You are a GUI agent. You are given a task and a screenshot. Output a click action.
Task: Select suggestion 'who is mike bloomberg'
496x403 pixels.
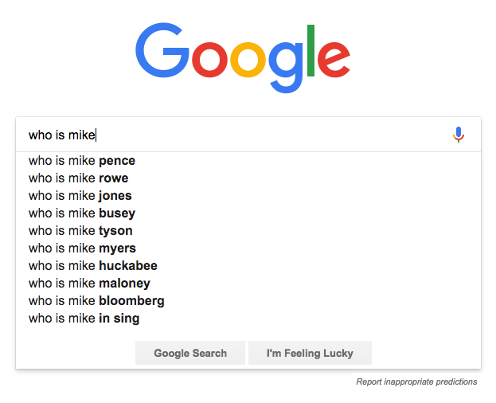pyautogui.click(x=248, y=300)
